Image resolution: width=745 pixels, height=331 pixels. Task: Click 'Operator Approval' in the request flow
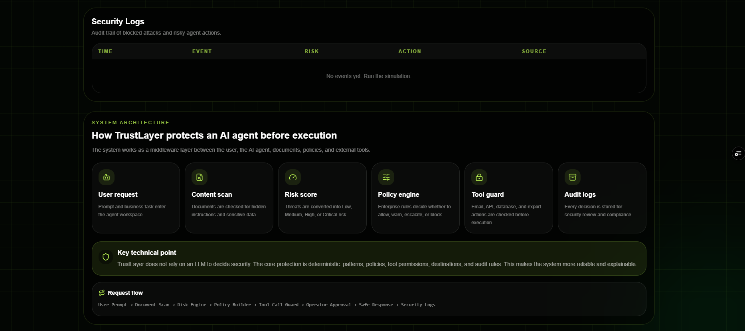pos(329,305)
